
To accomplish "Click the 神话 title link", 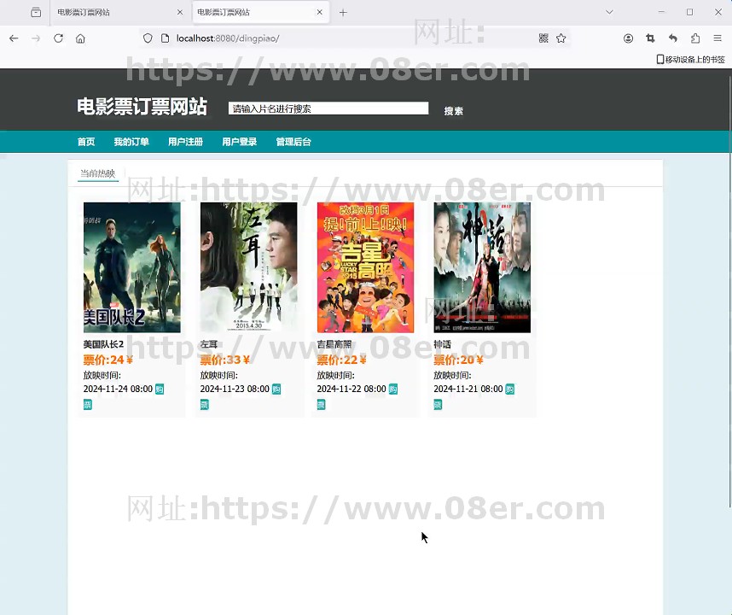I will click(x=442, y=344).
